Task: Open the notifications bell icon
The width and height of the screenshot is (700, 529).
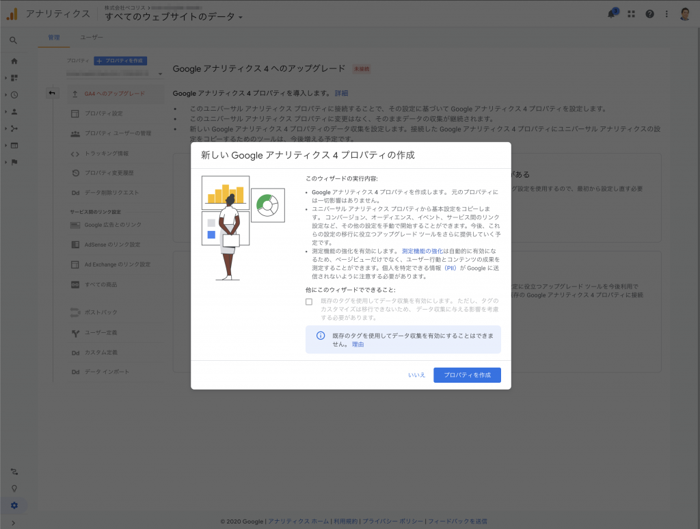Action: click(x=611, y=14)
